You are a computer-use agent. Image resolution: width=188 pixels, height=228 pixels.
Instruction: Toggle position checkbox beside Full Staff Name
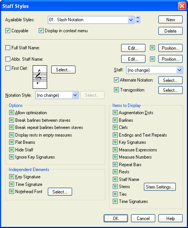click(x=152, y=48)
